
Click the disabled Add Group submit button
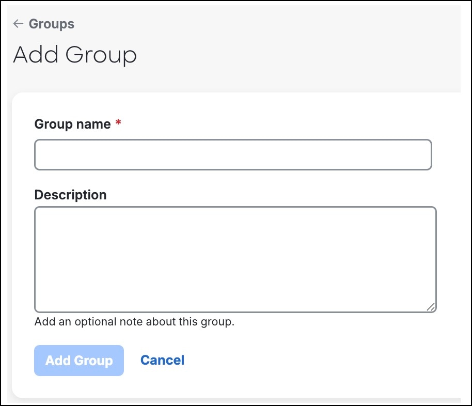point(78,360)
